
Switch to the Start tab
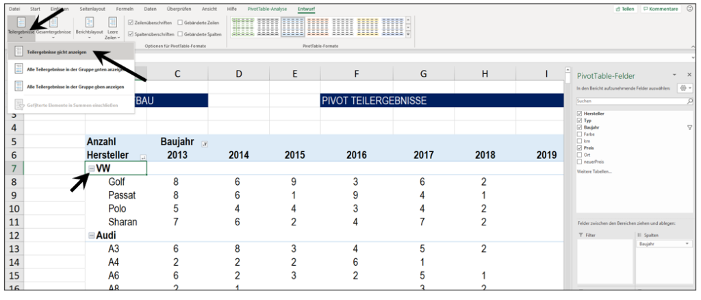[x=36, y=9]
